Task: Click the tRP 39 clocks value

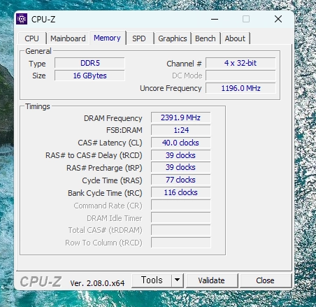Action: pos(180,167)
